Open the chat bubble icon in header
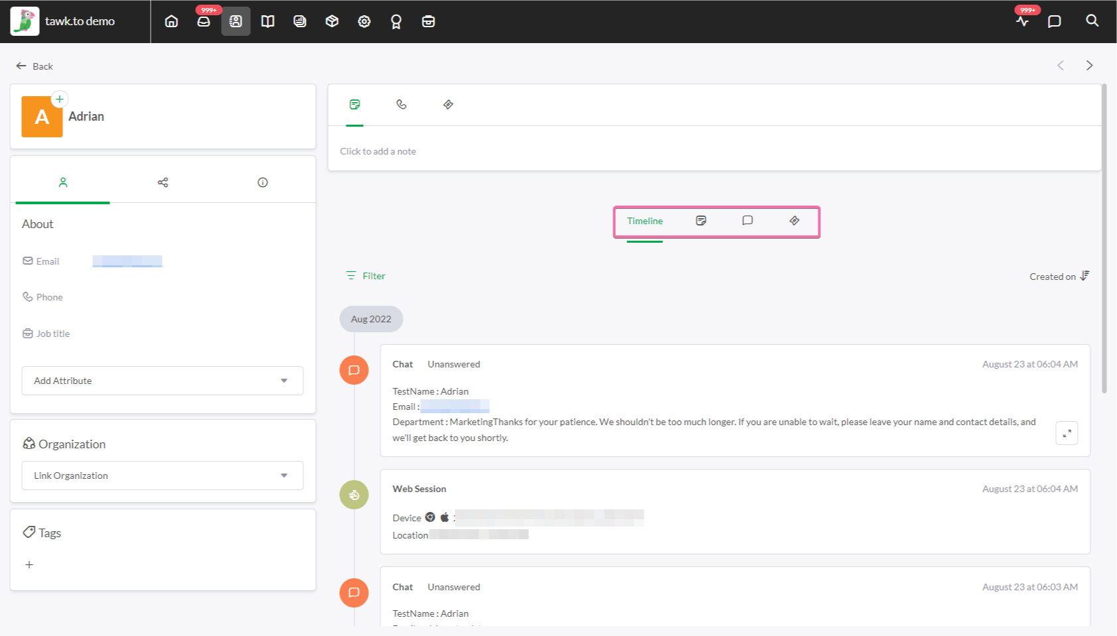 tap(1054, 21)
